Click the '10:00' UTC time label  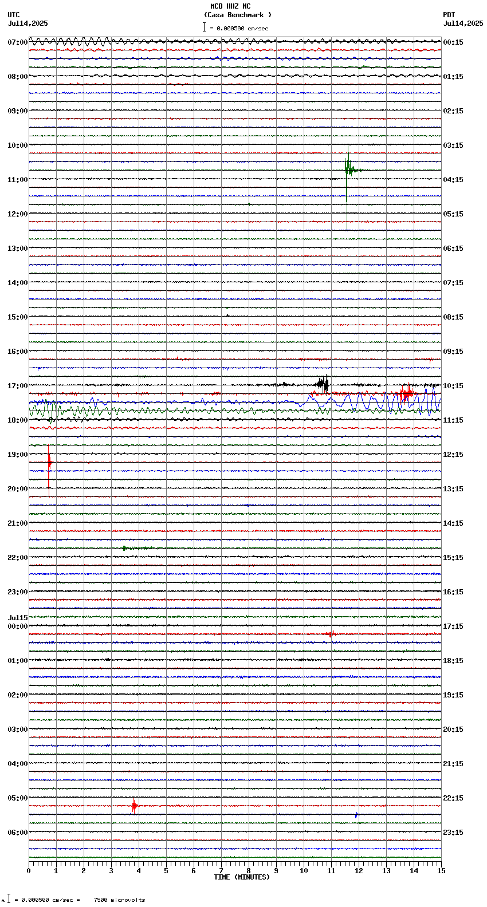point(18,145)
